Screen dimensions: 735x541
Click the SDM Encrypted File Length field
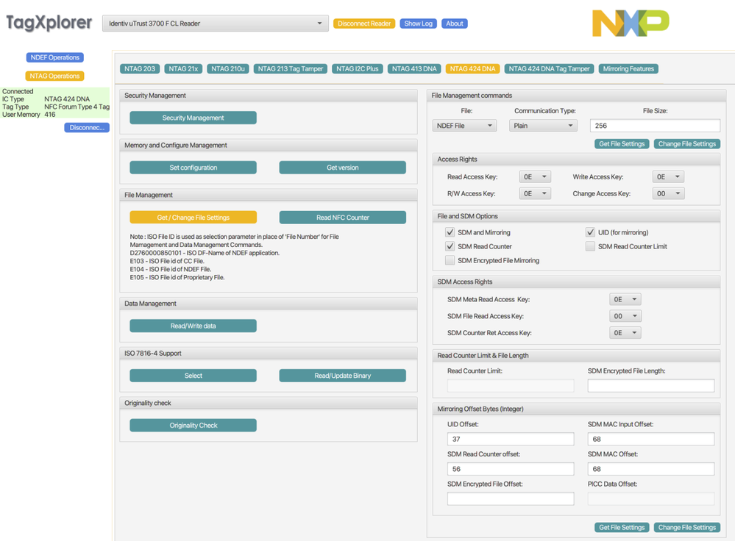[650, 385]
